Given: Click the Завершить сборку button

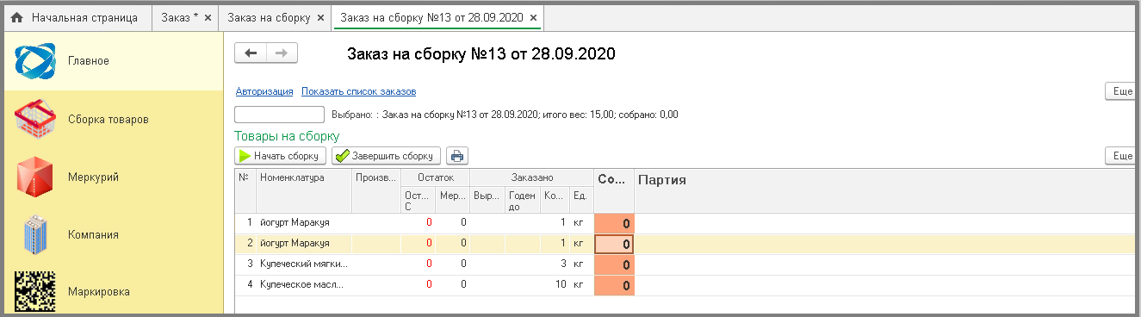Looking at the screenshot, I should [386, 156].
